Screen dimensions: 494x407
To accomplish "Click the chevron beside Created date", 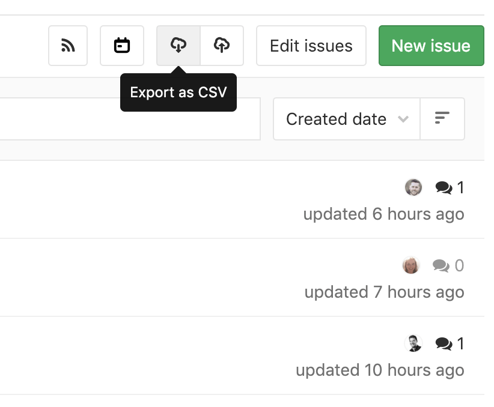I will click(x=403, y=119).
